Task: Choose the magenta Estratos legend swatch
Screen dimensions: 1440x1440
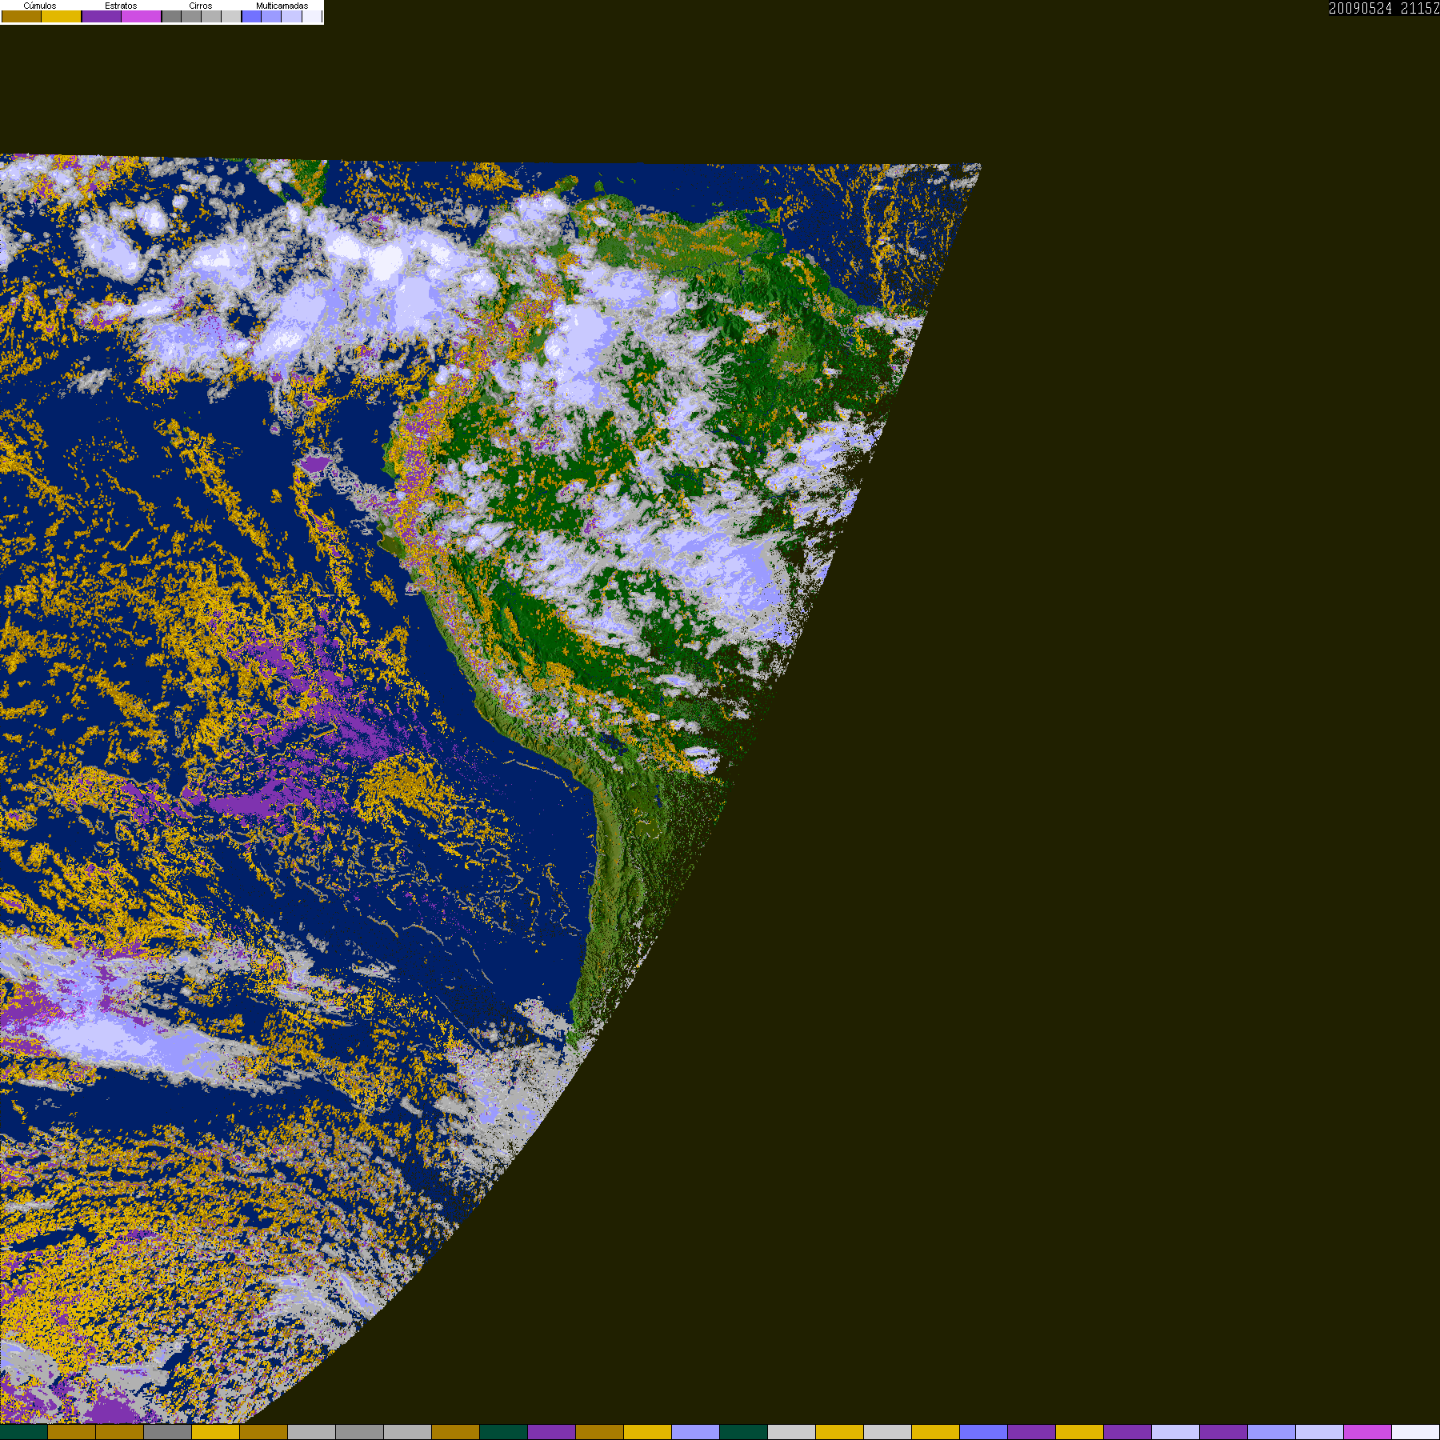Action: pos(142,17)
